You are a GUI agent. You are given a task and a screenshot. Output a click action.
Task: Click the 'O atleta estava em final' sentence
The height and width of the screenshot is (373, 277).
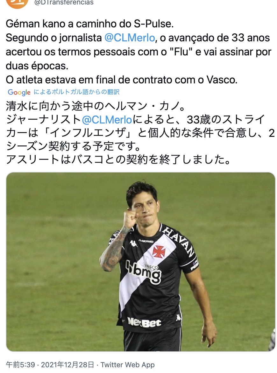click(122, 80)
